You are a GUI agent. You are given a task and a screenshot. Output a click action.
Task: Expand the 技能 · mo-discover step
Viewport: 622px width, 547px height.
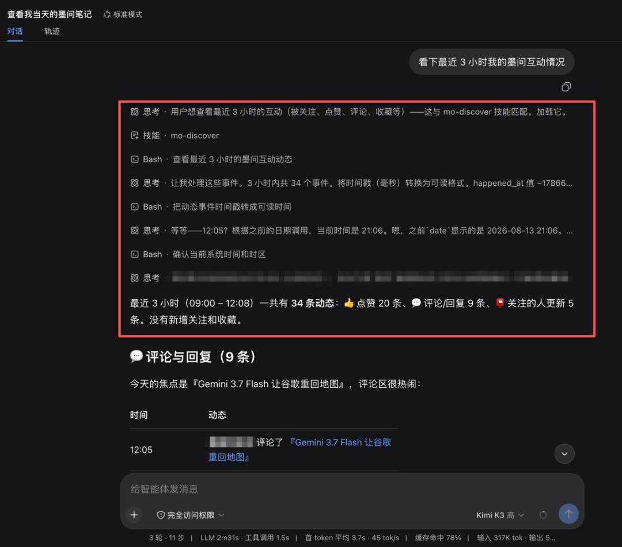click(x=175, y=136)
